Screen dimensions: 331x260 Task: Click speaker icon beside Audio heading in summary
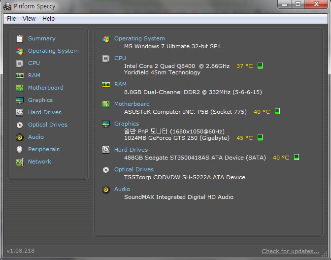pos(106,190)
